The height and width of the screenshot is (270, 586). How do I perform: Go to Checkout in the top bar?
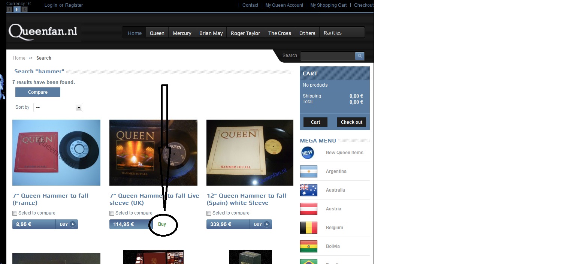coord(364,5)
